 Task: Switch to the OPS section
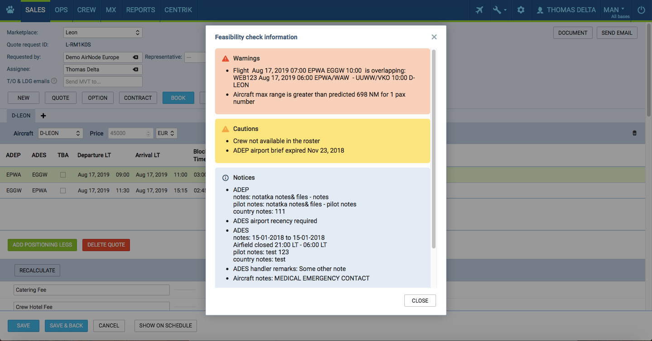[x=61, y=9]
